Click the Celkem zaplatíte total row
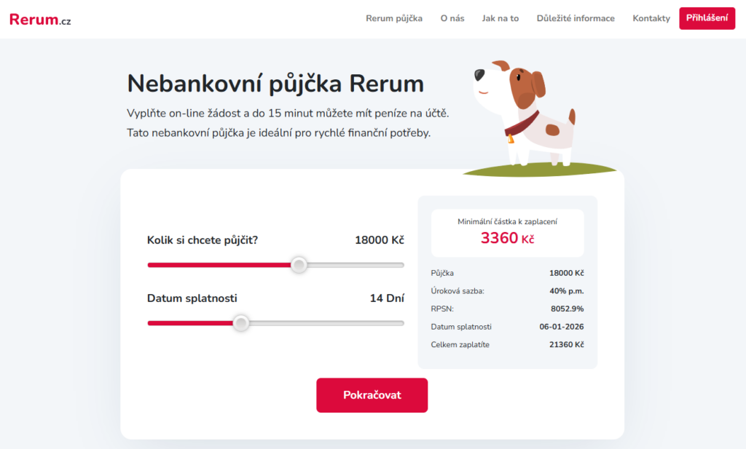This screenshot has width=746, height=449. [x=508, y=344]
